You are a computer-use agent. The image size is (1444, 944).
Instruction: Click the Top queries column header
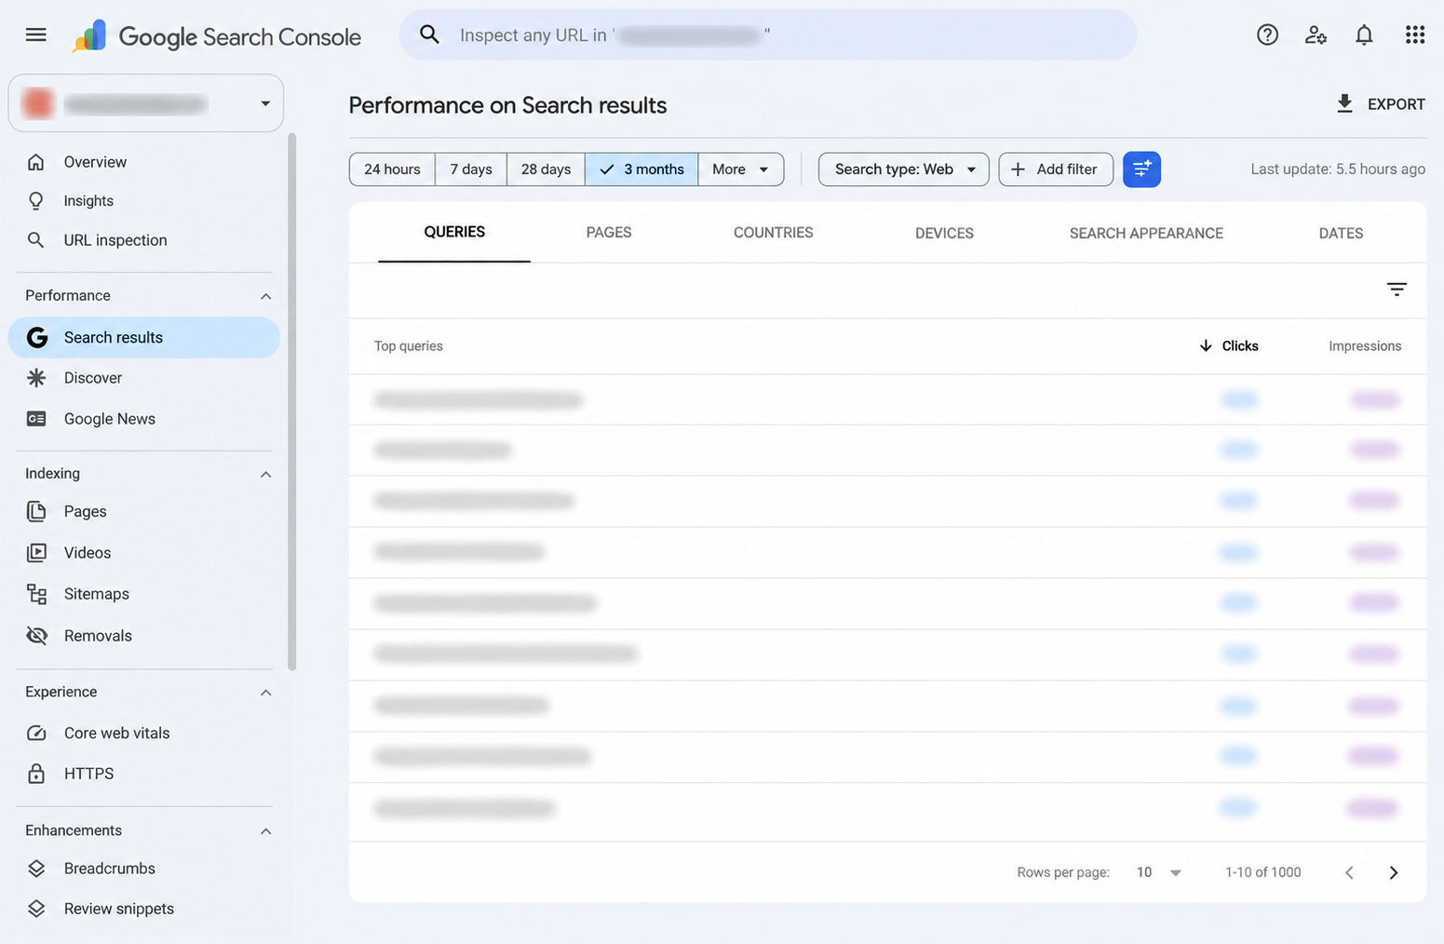(409, 346)
